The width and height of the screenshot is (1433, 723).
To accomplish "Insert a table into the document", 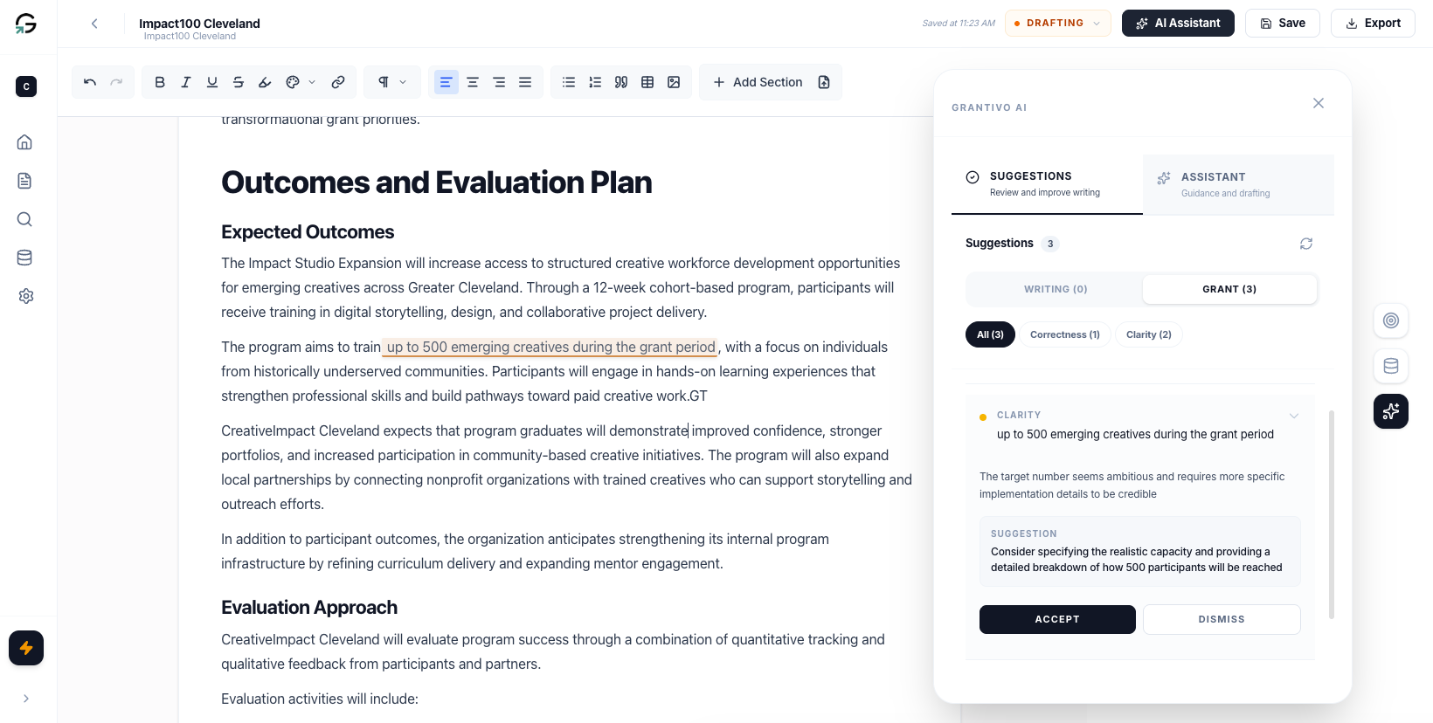I will 647,81.
